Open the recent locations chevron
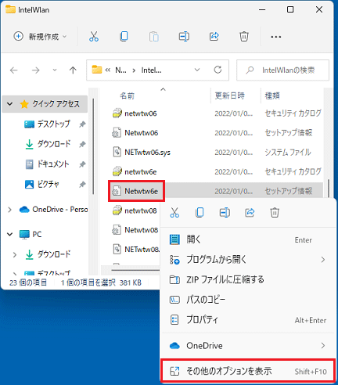The height and width of the screenshot is (385, 338). click(x=55, y=70)
